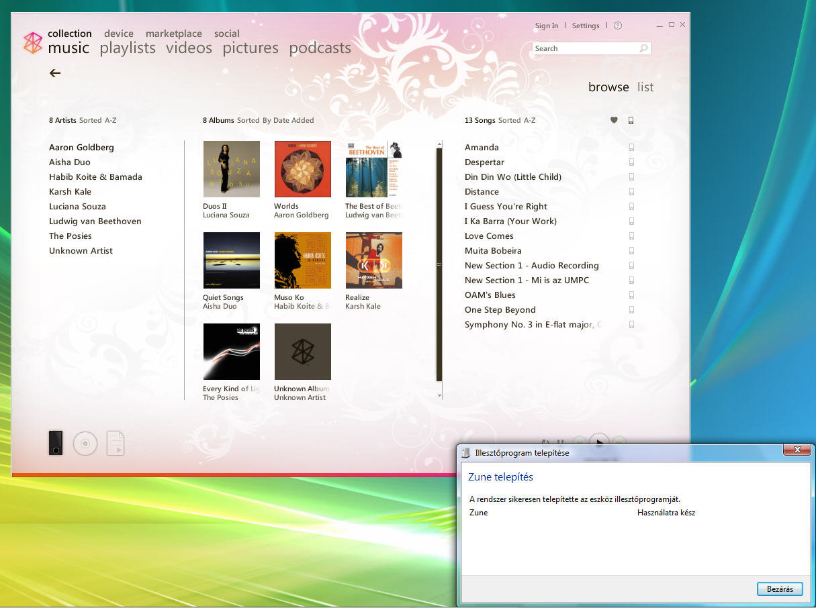Change artists sort order Sorted A-Z
This screenshot has width=816, height=608.
click(97, 121)
